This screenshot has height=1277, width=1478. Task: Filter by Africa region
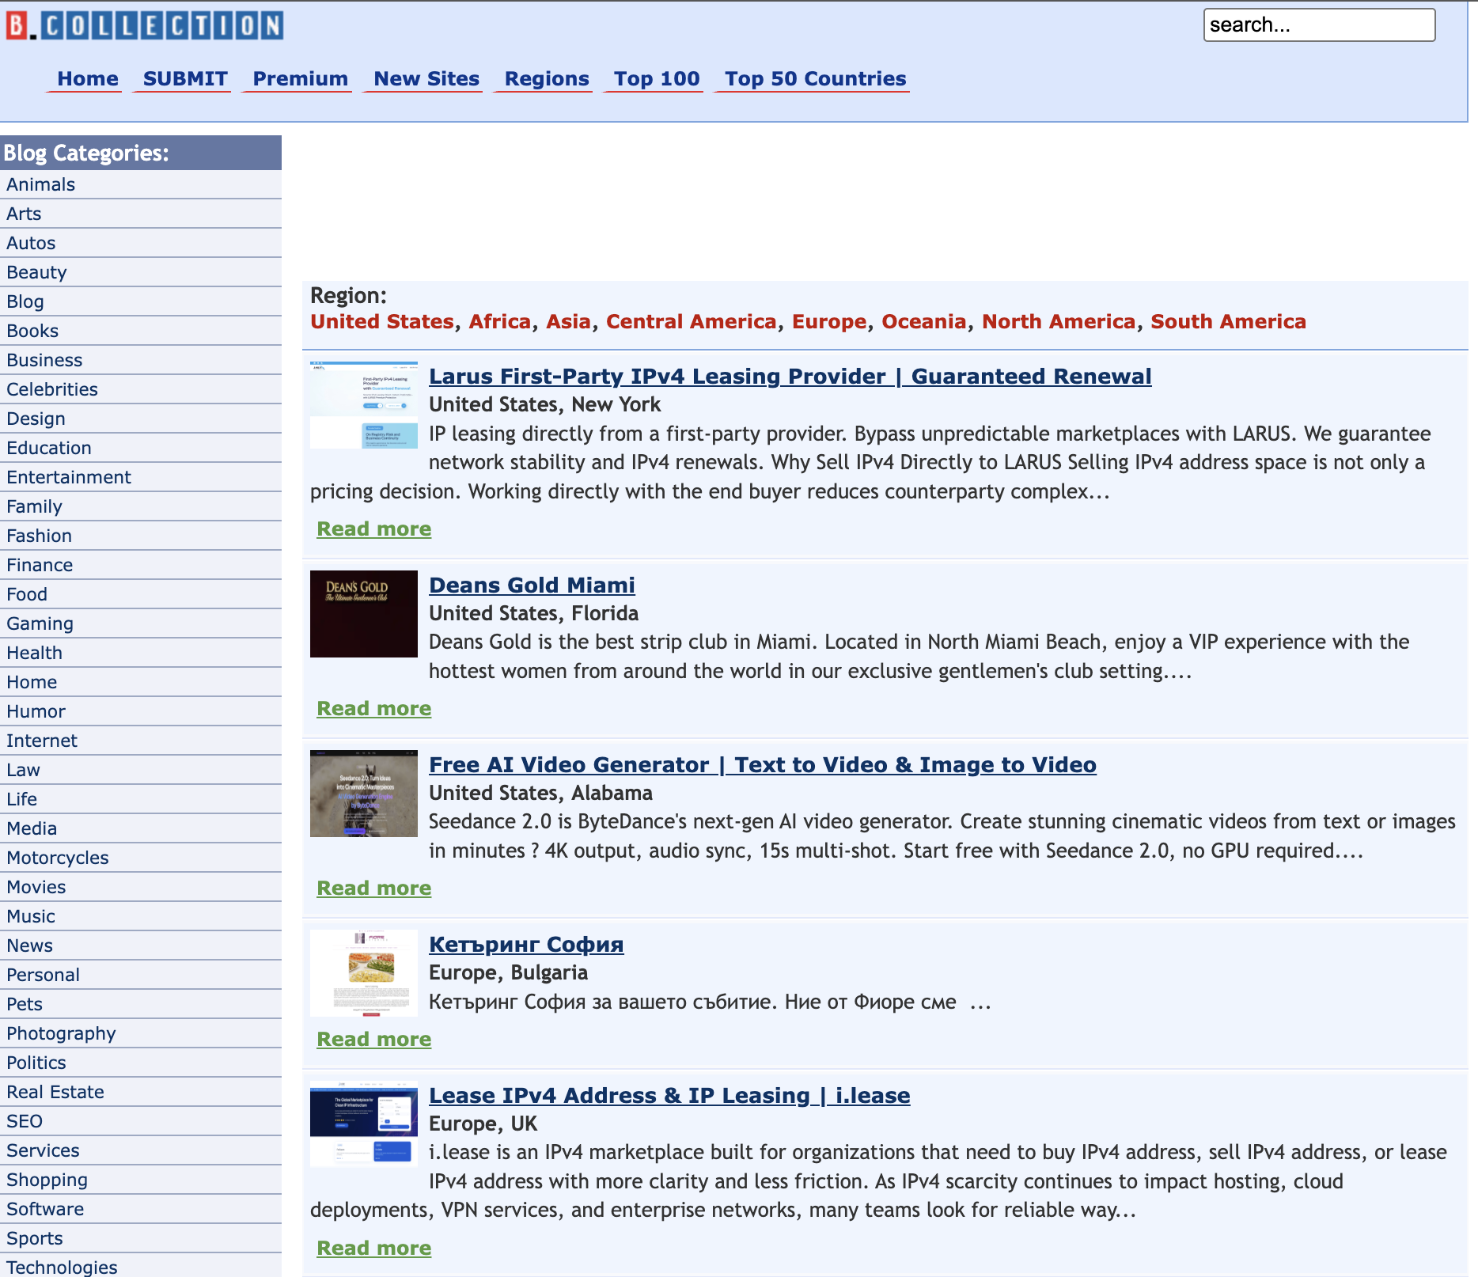pyautogui.click(x=500, y=322)
